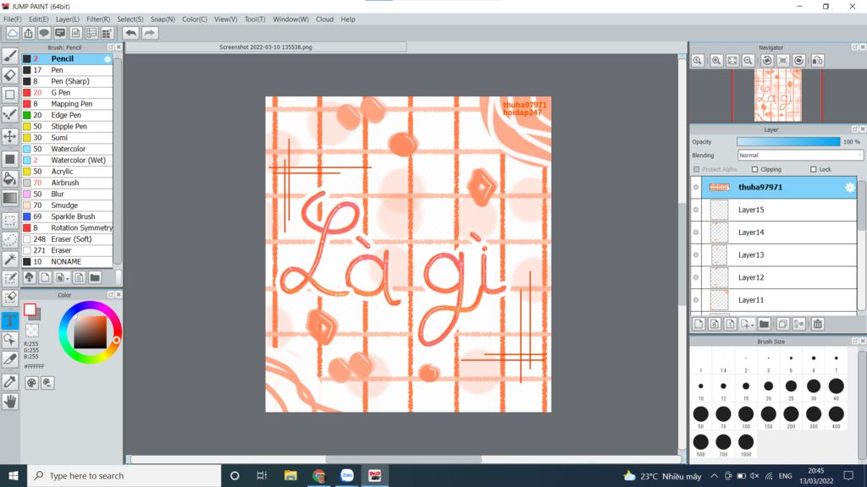This screenshot has width=867, height=487.
Task: Click the Navigator canvas thumbnail
Action: click(777, 96)
